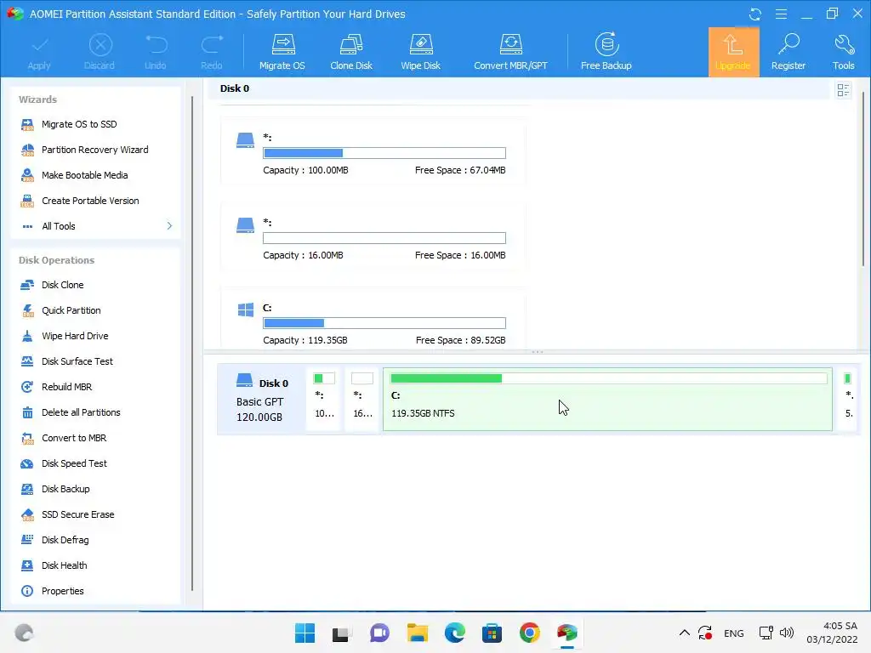The width and height of the screenshot is (871, 653).
Task: Click the sidebar vertical scrollbar
Action: pos(192,344)
